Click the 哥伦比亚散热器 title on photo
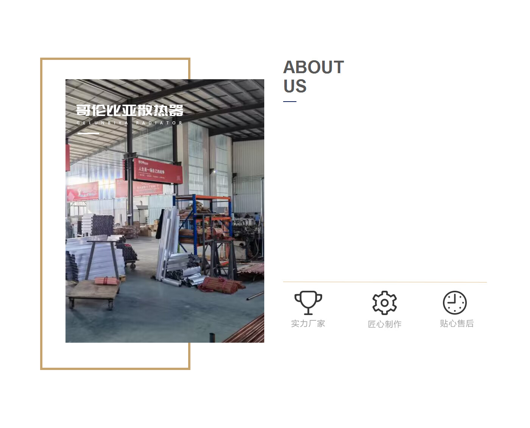 (x=130, y=110)
